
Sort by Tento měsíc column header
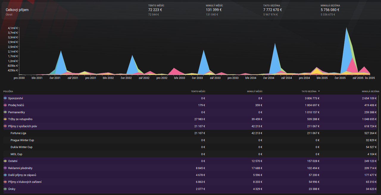pyautogui.click(x=198, y=91)
